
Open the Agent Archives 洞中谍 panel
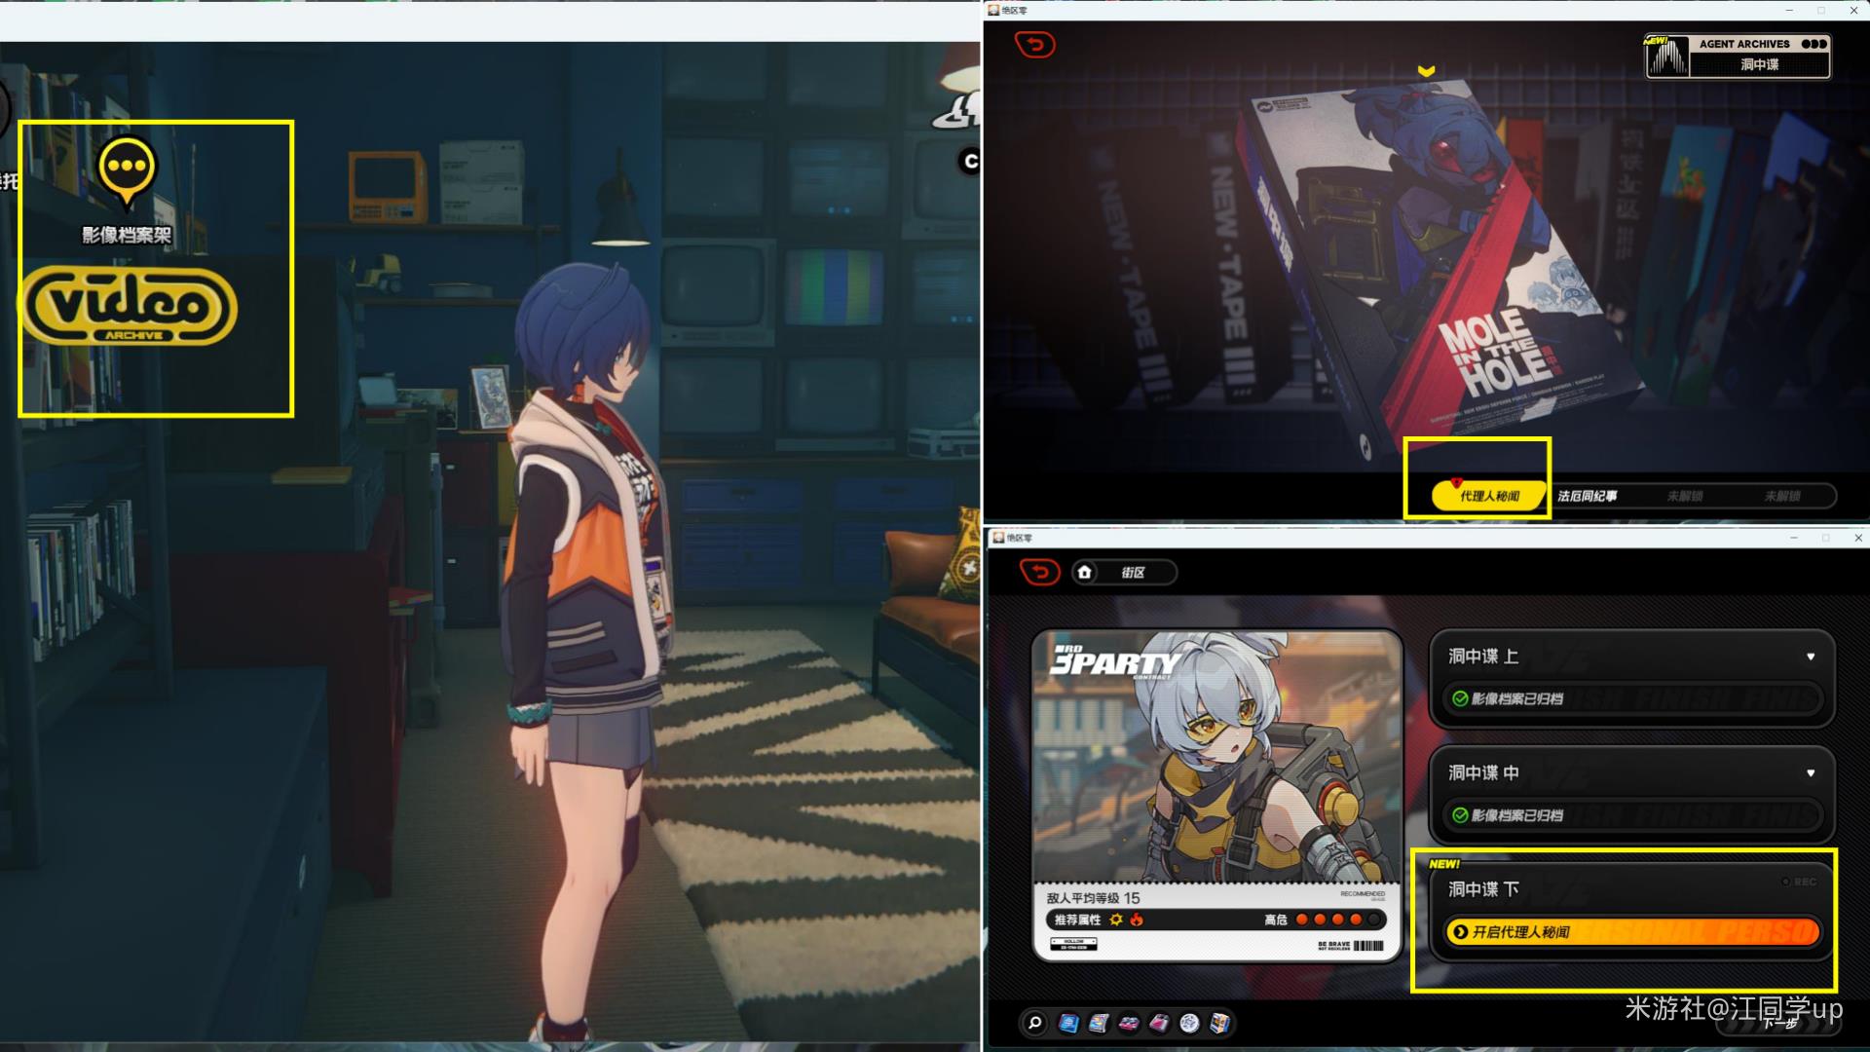point(1738,56)
